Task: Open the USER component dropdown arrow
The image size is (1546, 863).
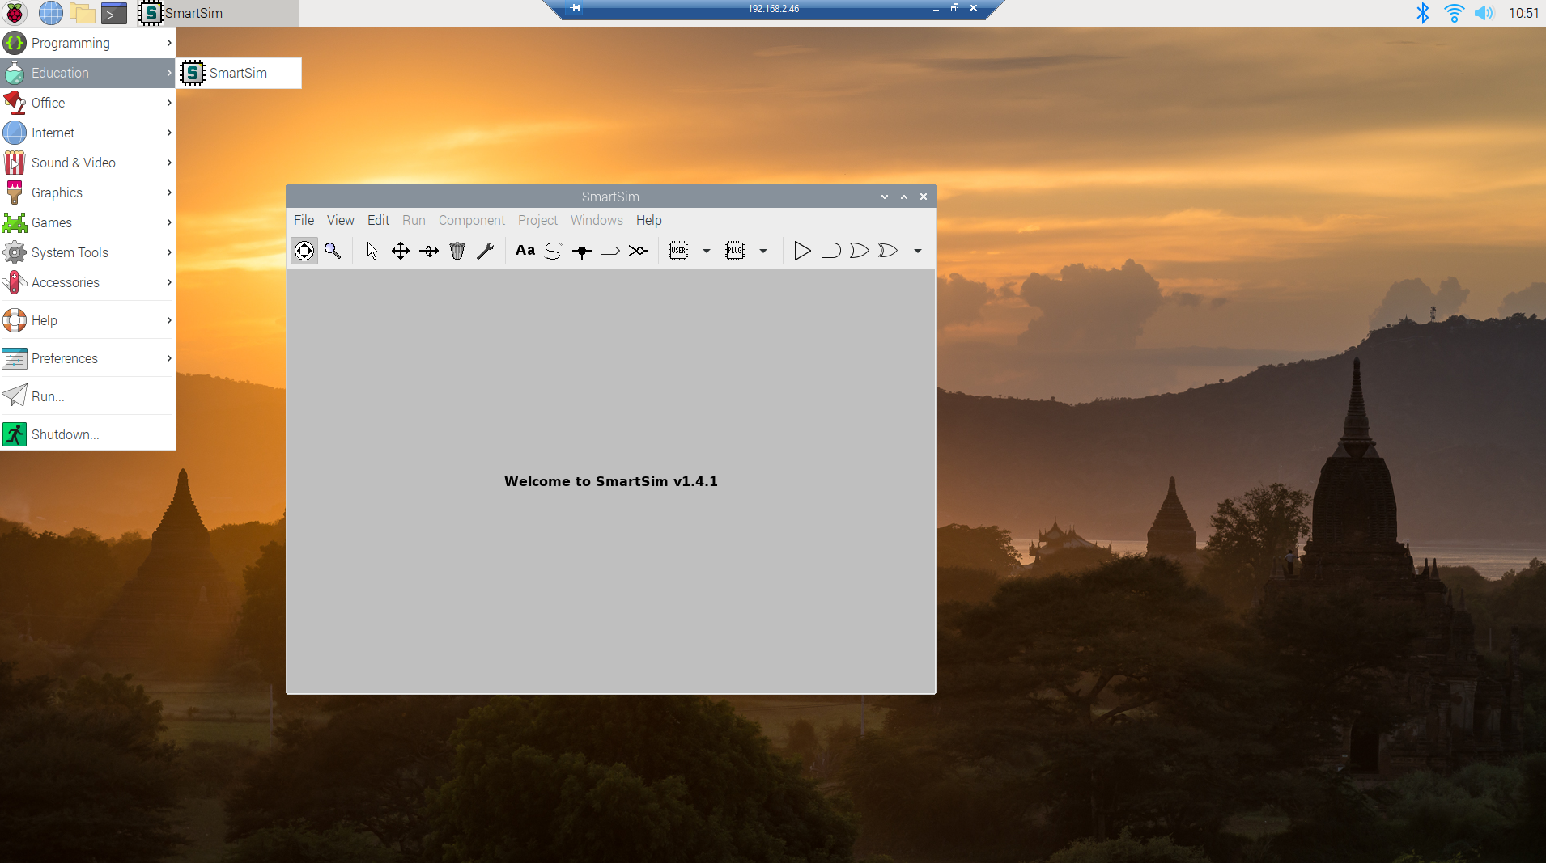Action: [x=707, y=251]
